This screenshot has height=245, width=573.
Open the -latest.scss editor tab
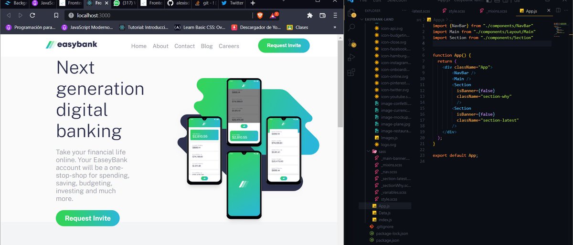coord(420,10)
